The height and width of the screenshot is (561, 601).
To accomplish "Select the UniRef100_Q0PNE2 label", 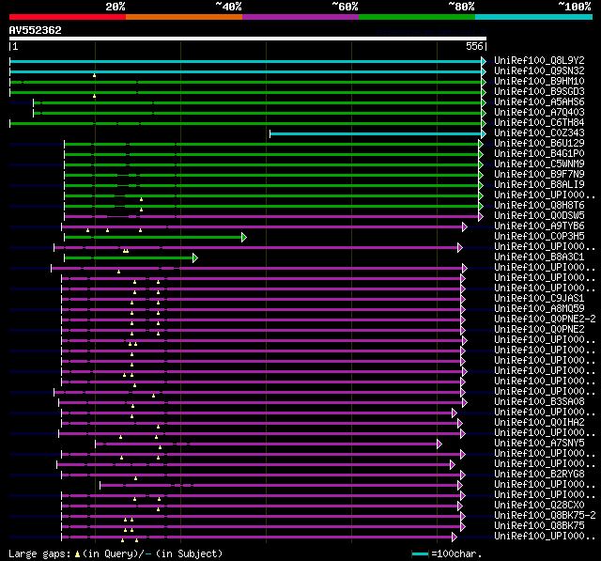I will (539, 330).
